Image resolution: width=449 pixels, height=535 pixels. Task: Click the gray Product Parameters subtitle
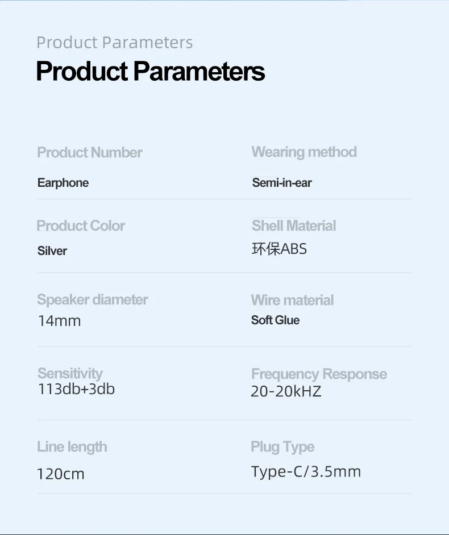click(114, 43)
